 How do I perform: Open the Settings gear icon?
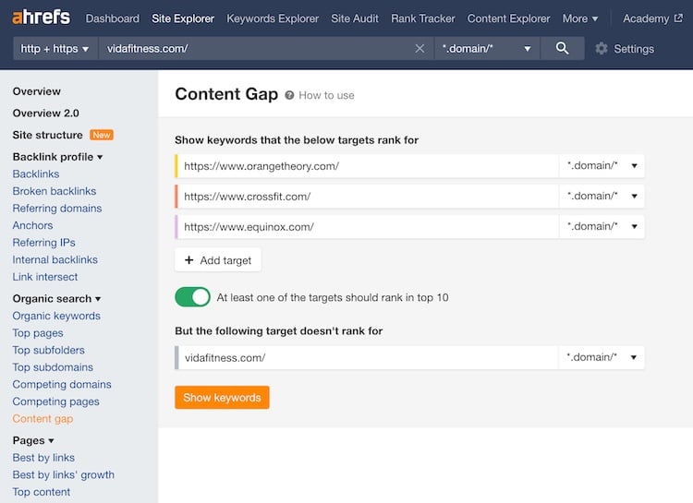pos(602,49)
